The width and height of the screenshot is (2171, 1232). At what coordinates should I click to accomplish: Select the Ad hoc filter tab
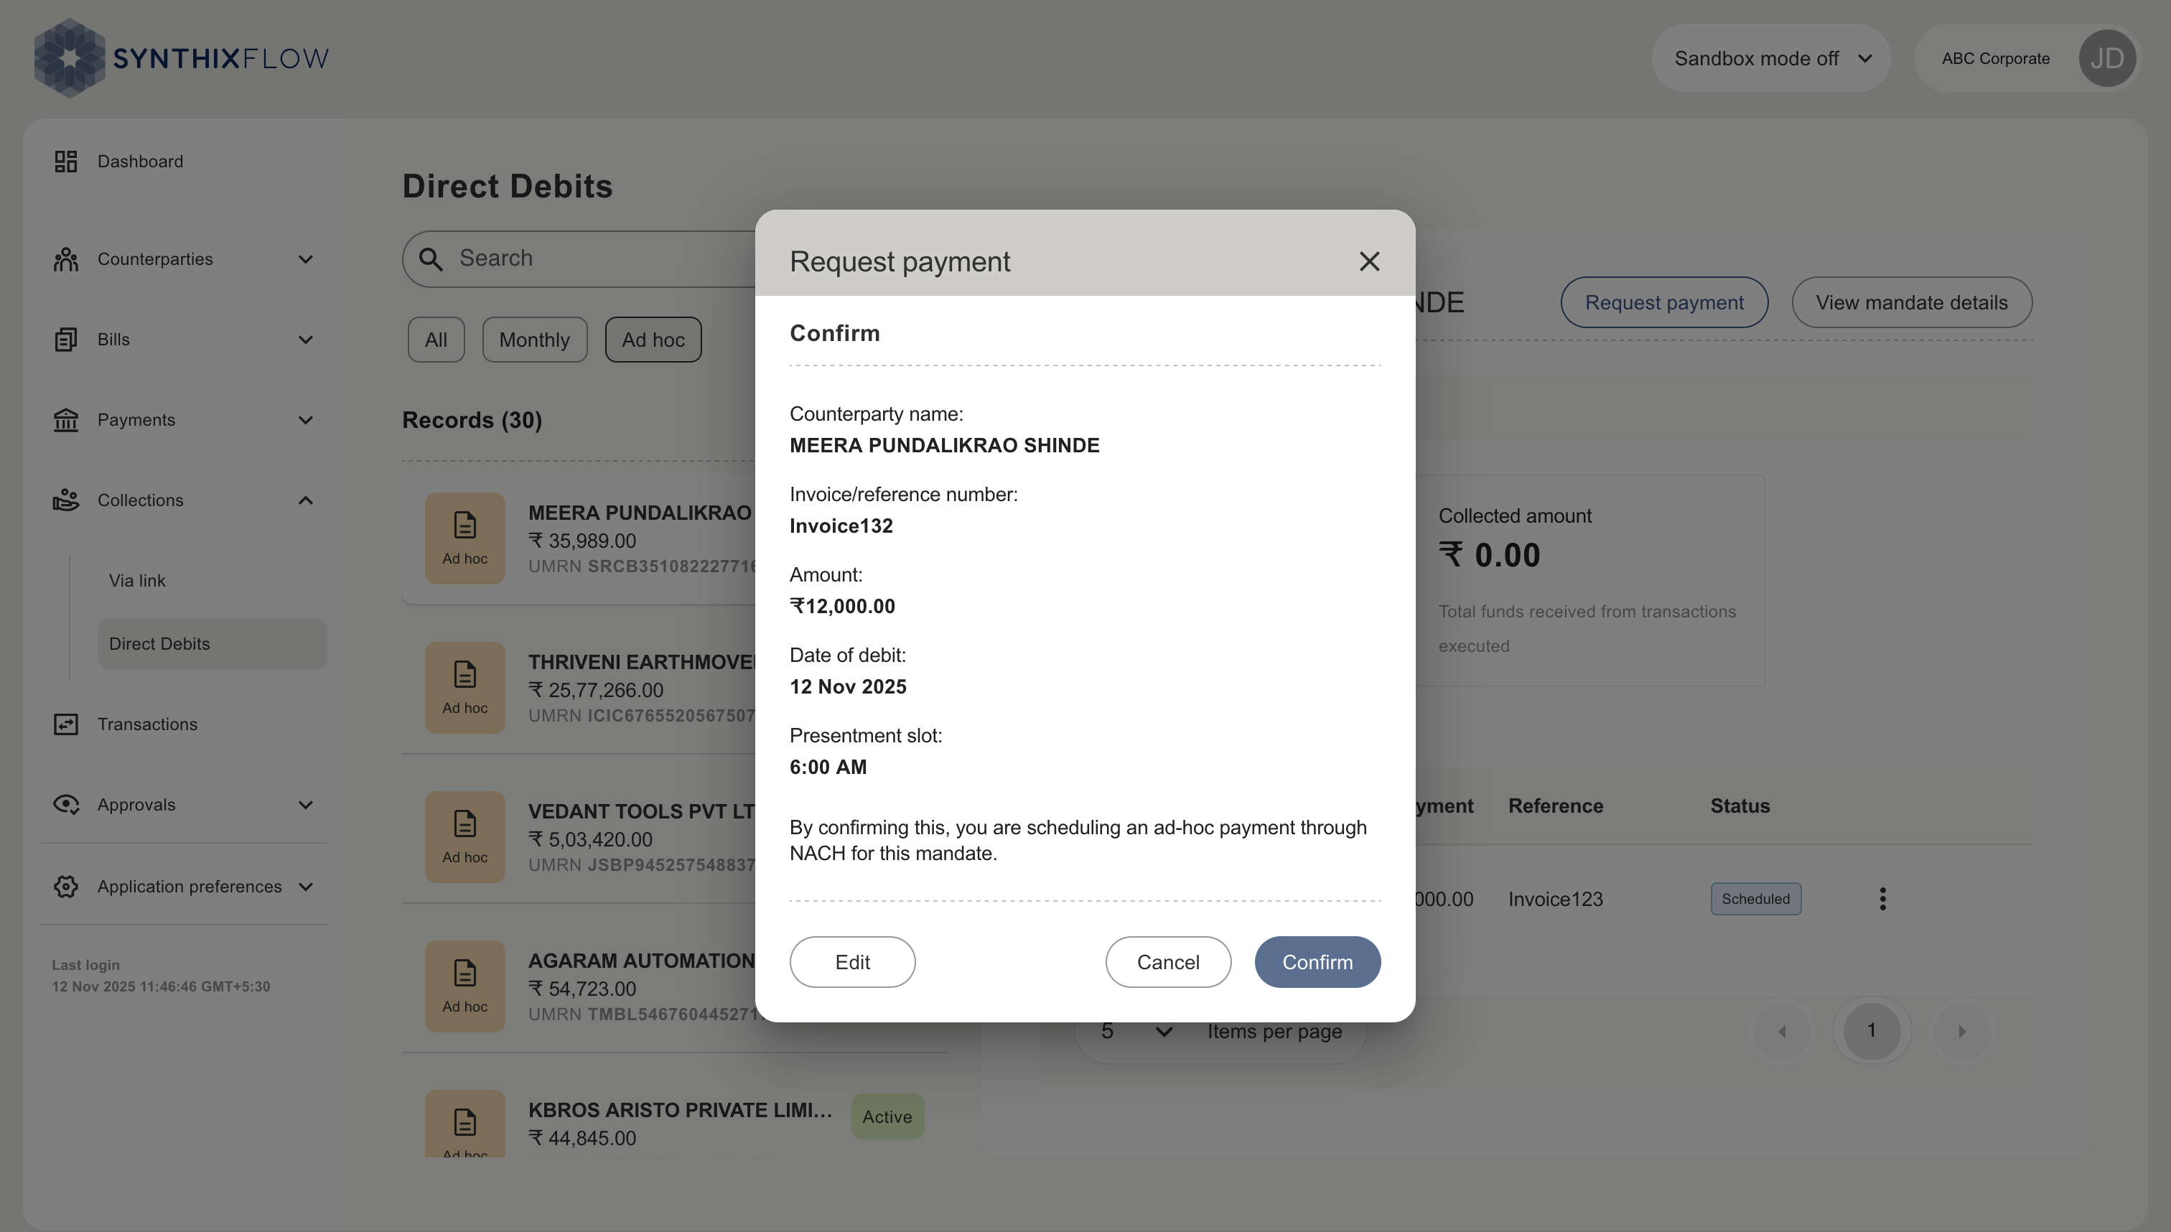[653, 340]
